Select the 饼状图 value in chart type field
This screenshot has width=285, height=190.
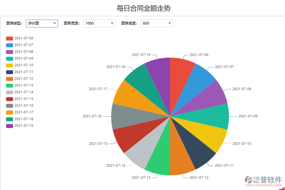37,23
